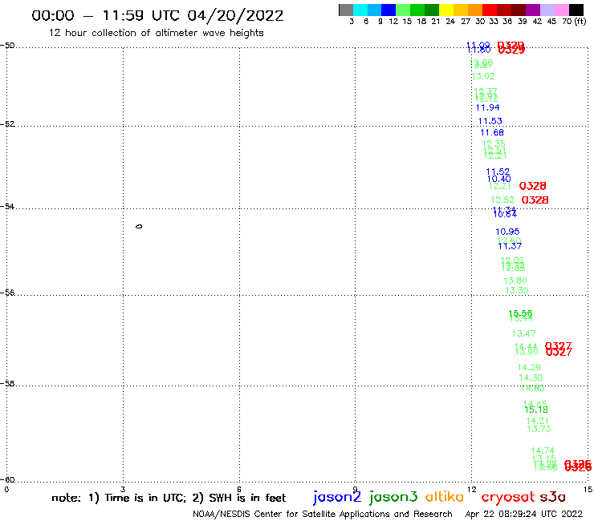Click the yellow swatch in the color scale
Viewport: 594px width, 521px height.
click(446, 10)
